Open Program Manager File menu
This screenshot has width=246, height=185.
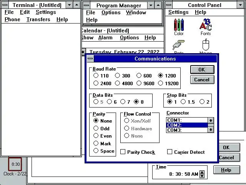click(91, 12)
